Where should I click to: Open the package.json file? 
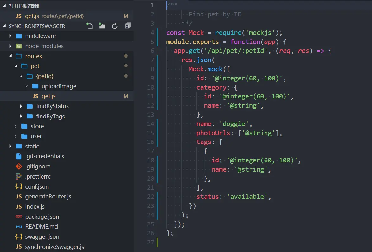click(67, 217)
